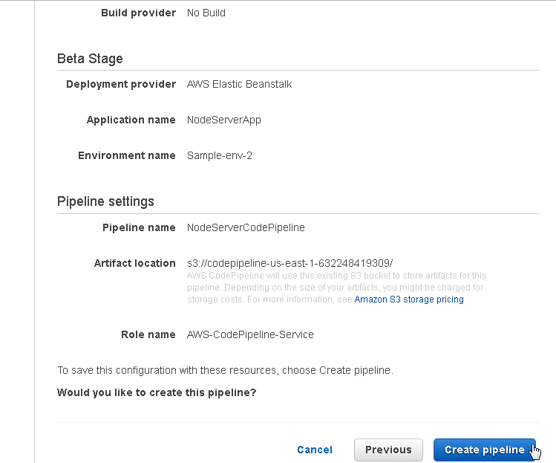
Task: Click the Sample-env-2 environment name value
Action: pos(220,155)
